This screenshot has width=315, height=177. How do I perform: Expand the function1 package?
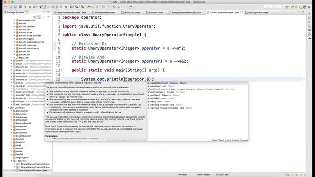click(11, 142)
